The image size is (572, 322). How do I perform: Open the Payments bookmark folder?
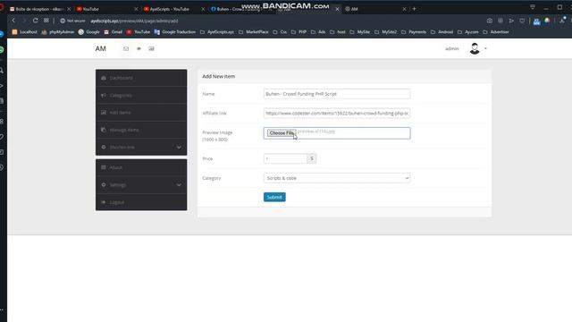click(x=414, y=32)
